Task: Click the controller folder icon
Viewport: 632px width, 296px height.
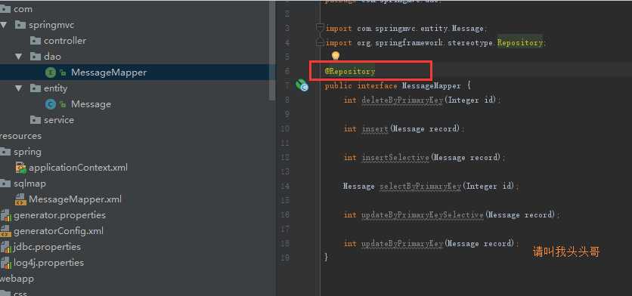Action: pyautogui.click(x=36, y=41)
